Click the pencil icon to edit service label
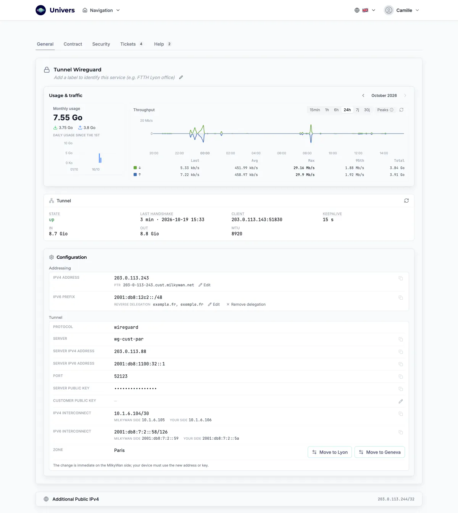 click(181, 77)
